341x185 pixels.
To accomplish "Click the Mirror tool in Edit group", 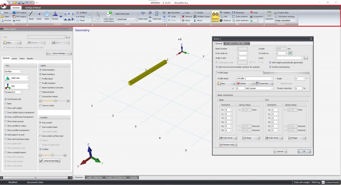I will (x=198, y=20).
